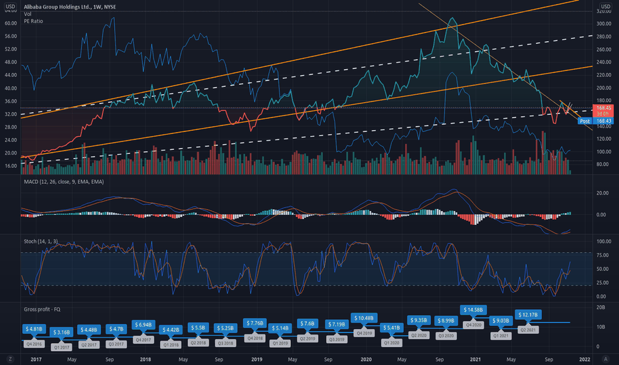Viewport: 619px width, 365px height.
Task: Click the Q4 2018 quarter tag
Action: pos(255,338)
